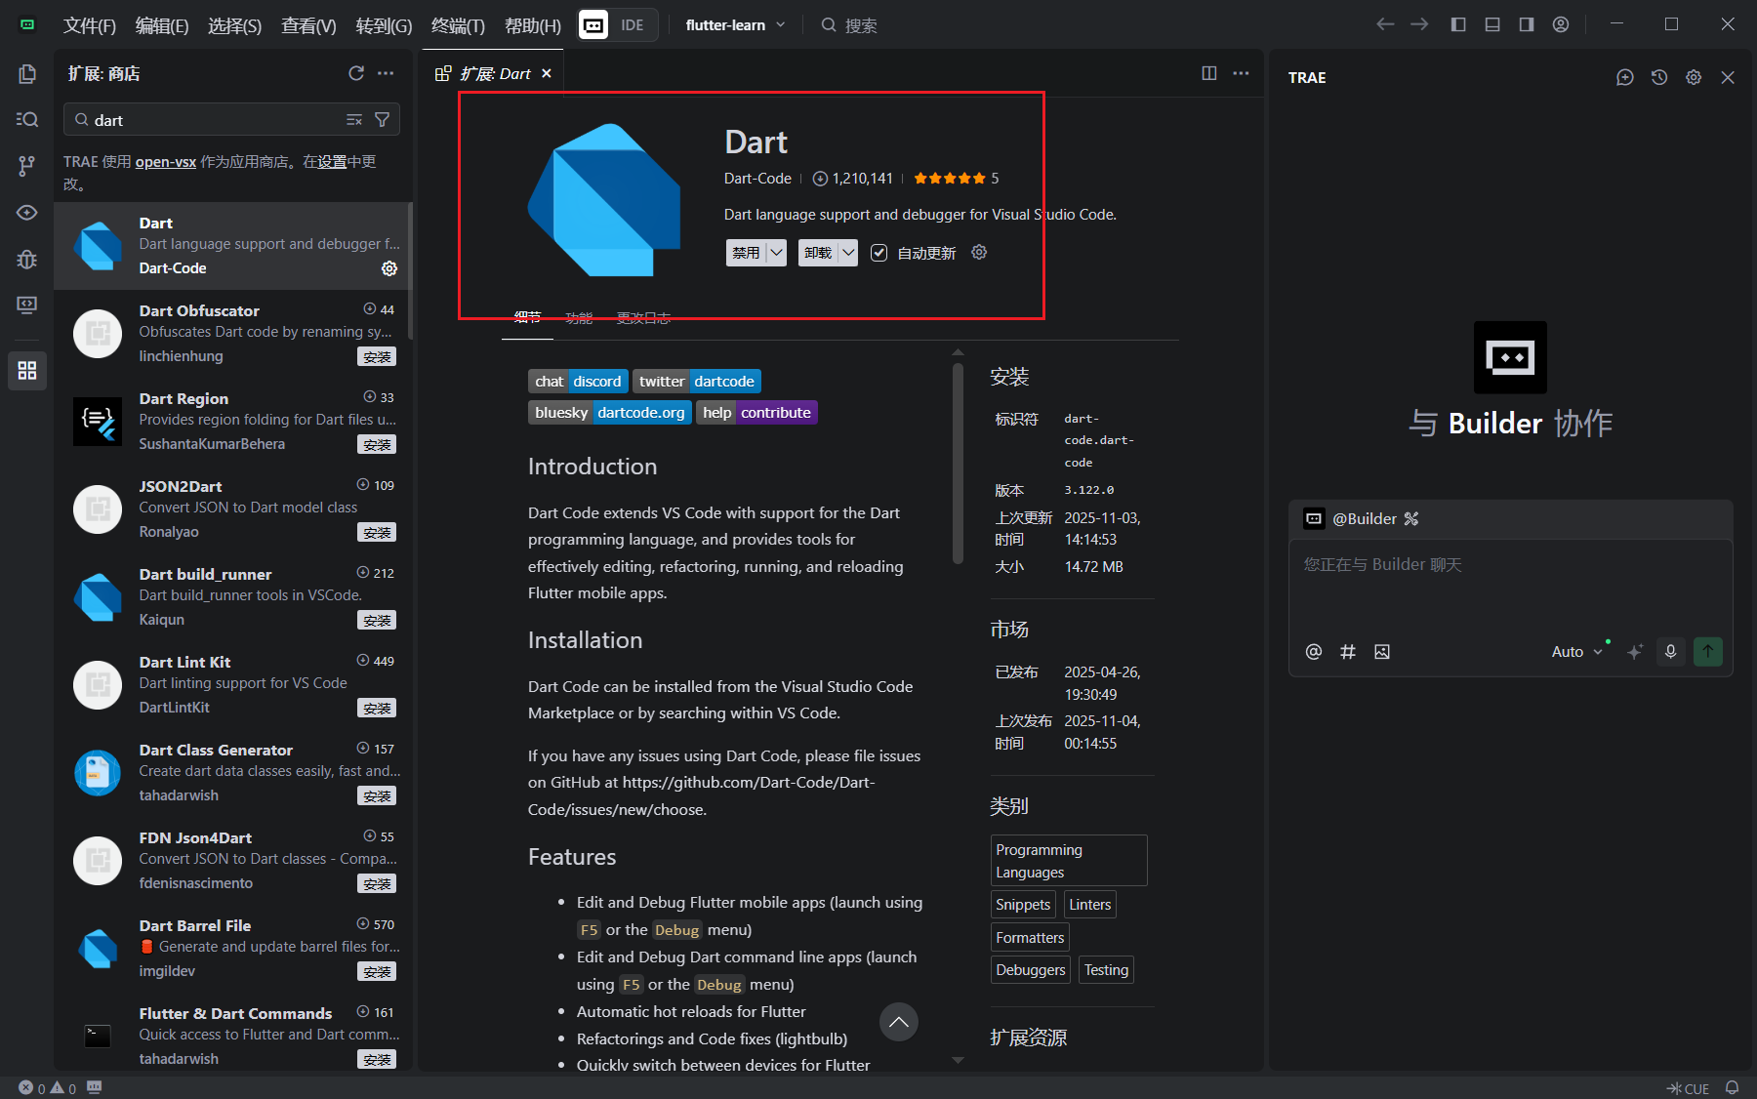Open the 文件(F) menu
This screenshot has height=1099, width=1757.
click(90, 25)
